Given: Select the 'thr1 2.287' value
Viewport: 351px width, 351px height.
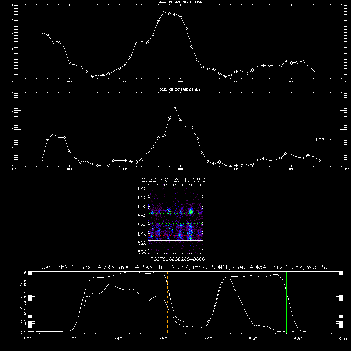Looking at the screenshot, I should coord(172,267).
